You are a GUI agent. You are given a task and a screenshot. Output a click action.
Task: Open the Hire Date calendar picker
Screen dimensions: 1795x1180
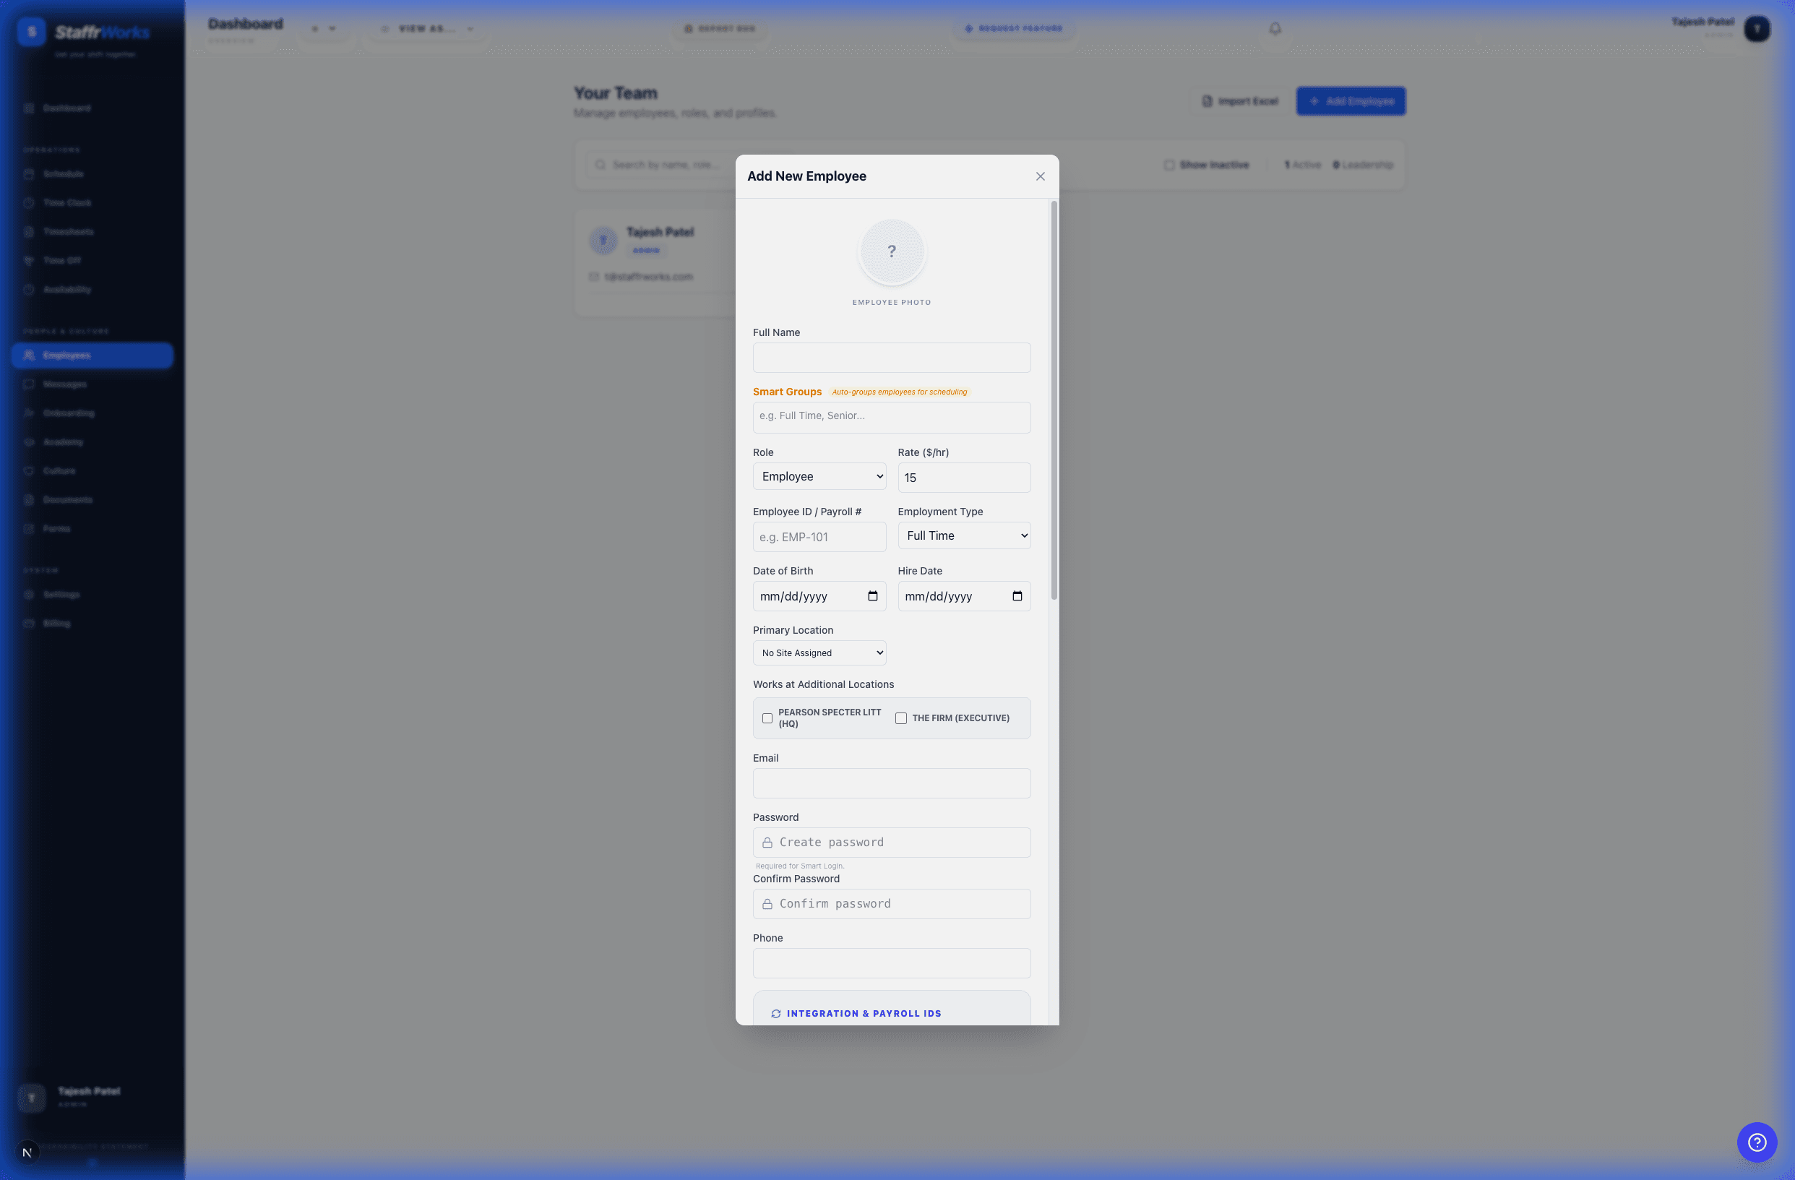coord(1017,595)
